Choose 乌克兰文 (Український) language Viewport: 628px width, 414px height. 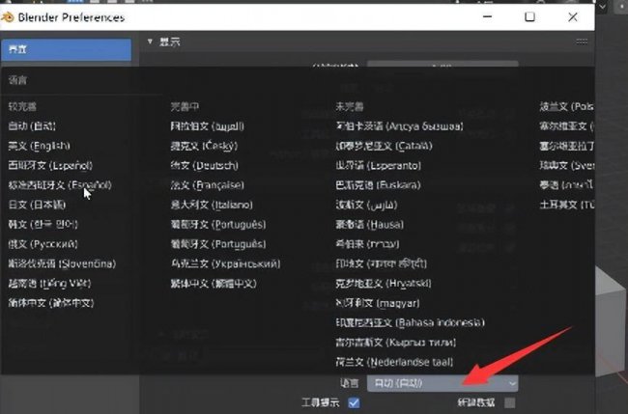tap(225, 263)
